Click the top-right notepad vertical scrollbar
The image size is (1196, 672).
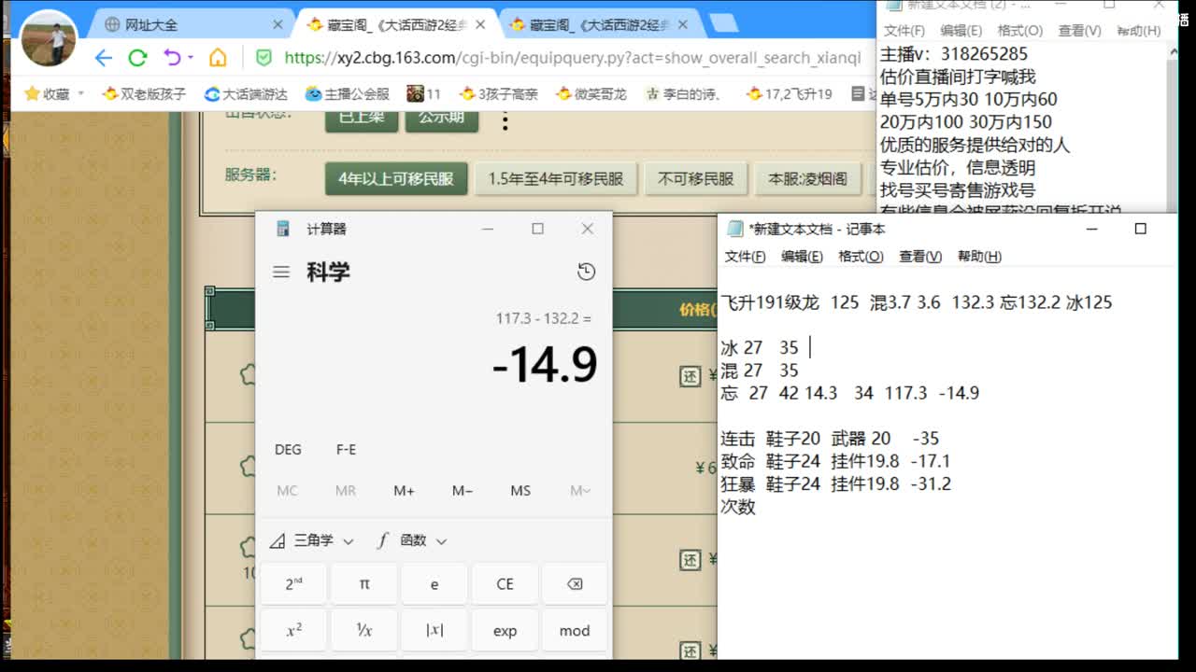coord(1172,130)
